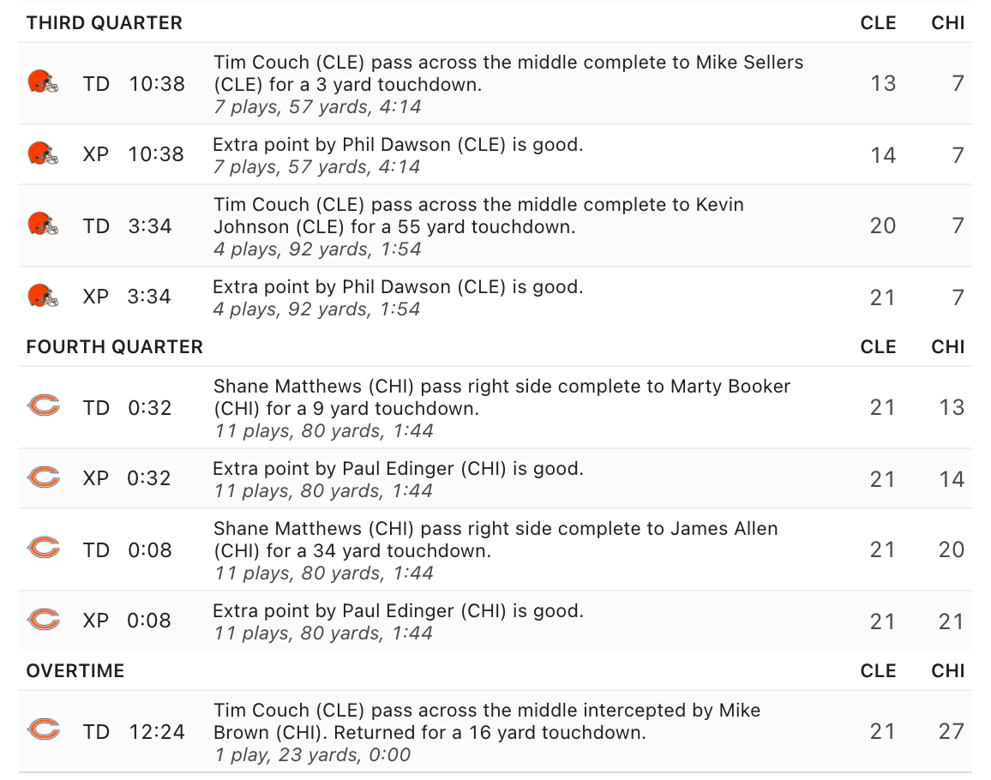Click Browns helmet icon beside XP 10:38
This screenshot has width=991, height=780.
43,153
